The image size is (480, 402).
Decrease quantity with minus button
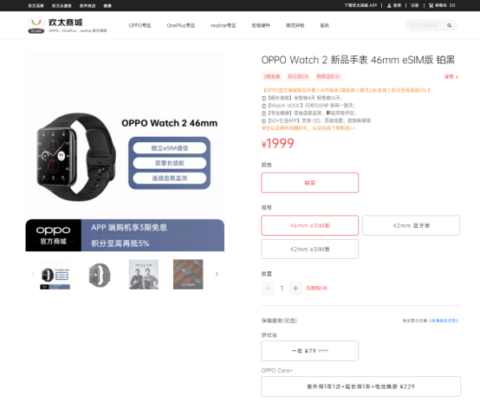tap(268, 289)
